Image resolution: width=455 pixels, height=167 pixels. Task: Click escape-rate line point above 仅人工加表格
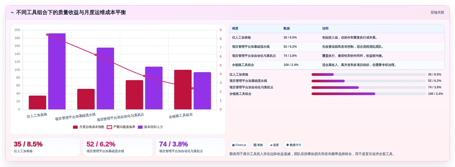pyautogui.click(x=47, y=35)
